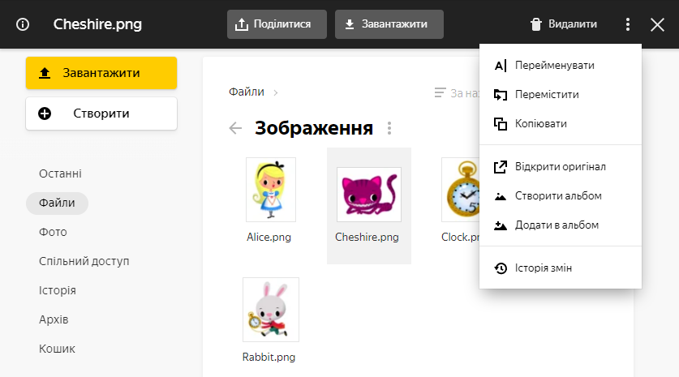Select Відкрити оригінал menu entry

point(561,167)
